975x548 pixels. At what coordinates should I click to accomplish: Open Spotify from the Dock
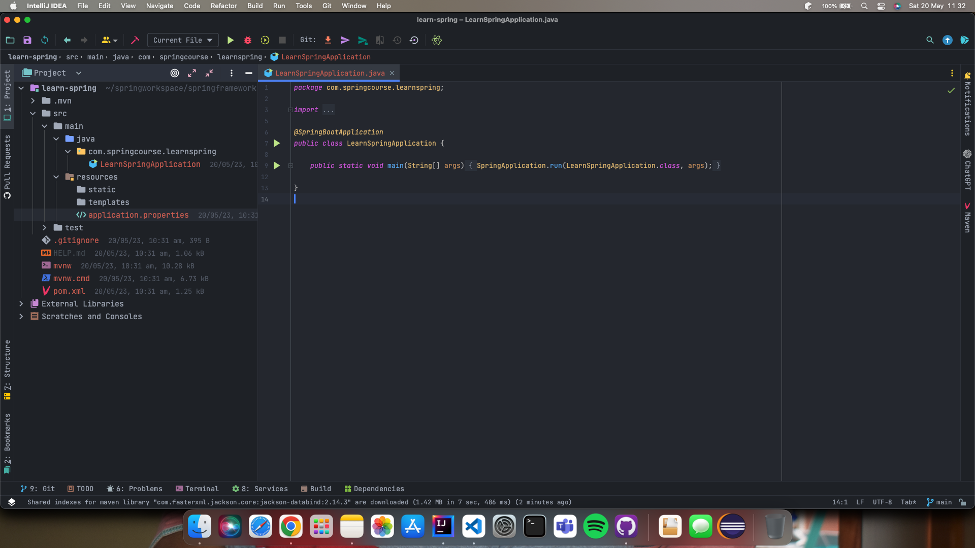[596, 526]
